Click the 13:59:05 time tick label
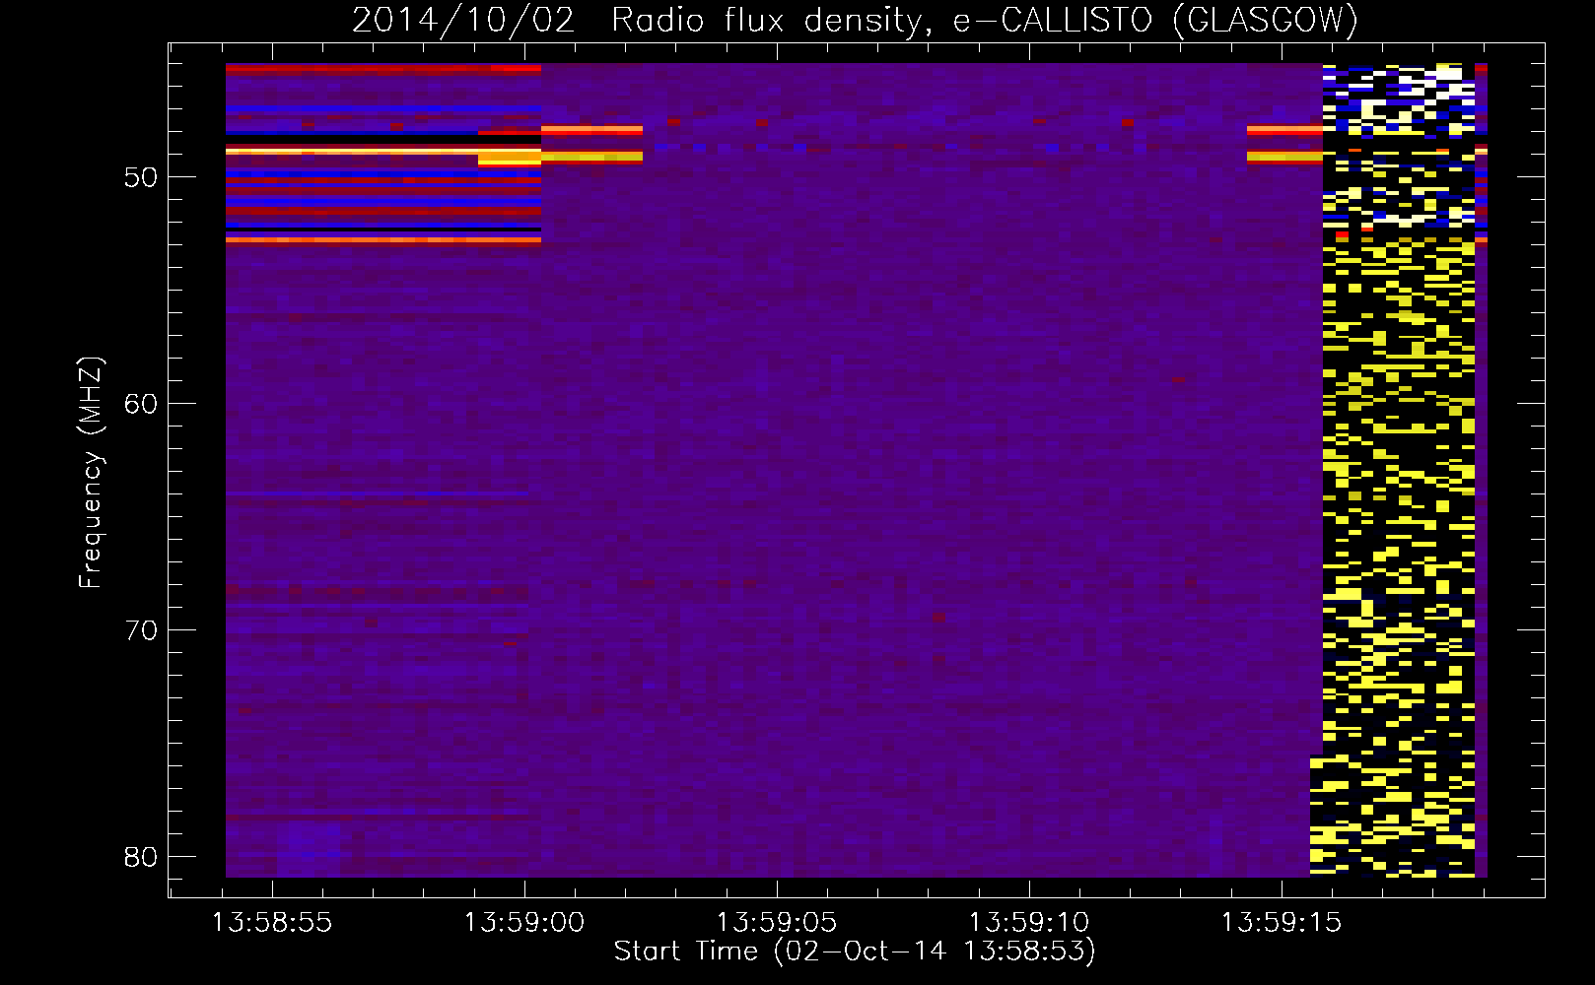Image resolution: width=1595 pixels, height=985 pixels. point(777,923)
